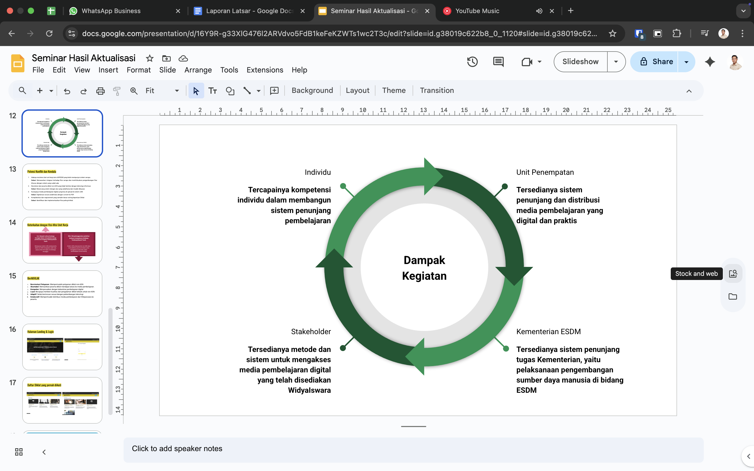The image size is (754, 471).
Task: Click the Paint format icon
Action: [117, 91]
